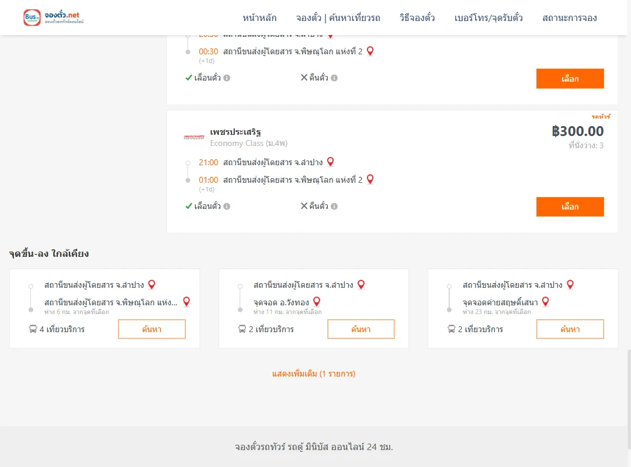
Task: Click bus icon in ค่ายสฤษดิ์เสนา card
Action: point(452,329)
